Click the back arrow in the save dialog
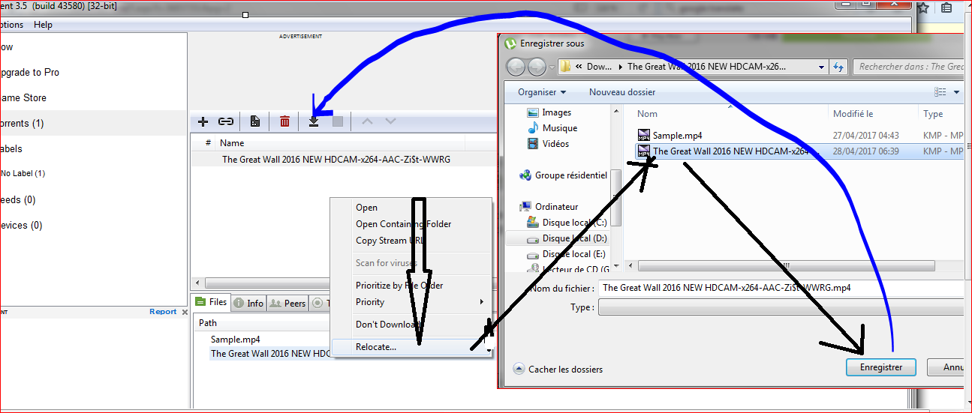 pos(516,67)
